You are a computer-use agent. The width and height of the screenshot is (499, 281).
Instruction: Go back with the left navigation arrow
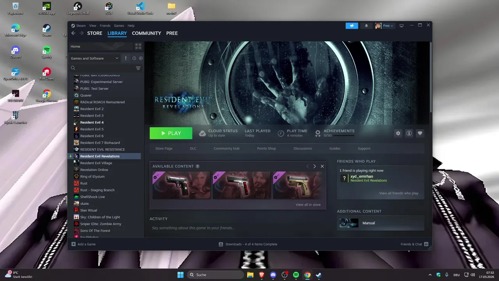tap(73, 33)
